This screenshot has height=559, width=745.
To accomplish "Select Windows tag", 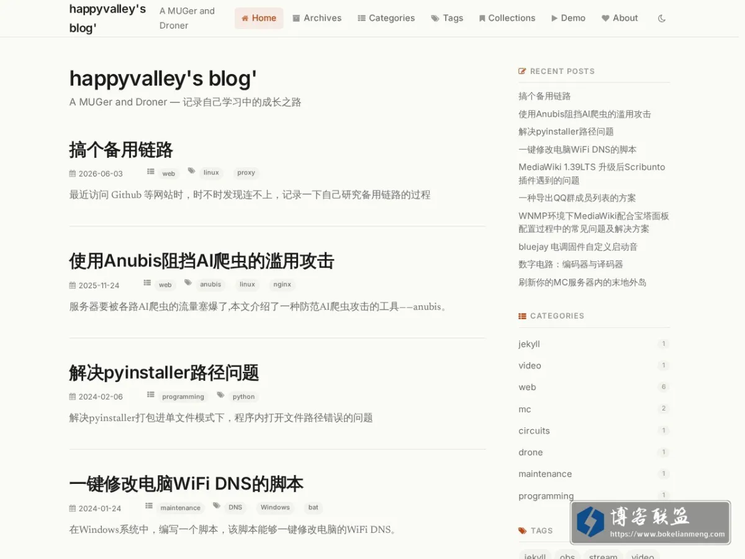I will [275, 507].
